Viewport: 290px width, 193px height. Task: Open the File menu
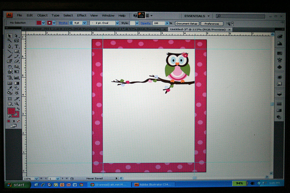tap(19, 15)
